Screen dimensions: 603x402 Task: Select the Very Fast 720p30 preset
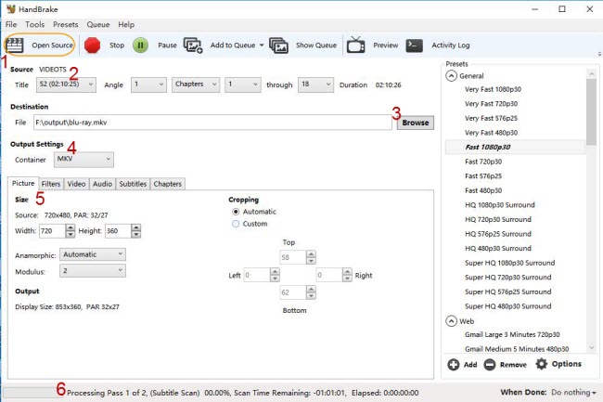[491, 104]
